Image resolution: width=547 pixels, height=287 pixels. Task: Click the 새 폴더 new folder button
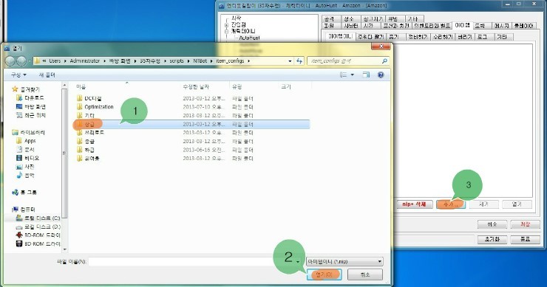tap(47, 75)
